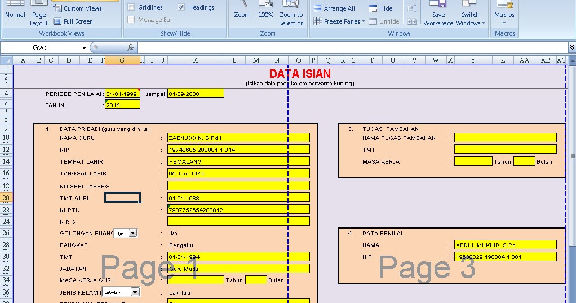The width and height of the screenshot is (576, 303).
Task: Click Zoom to Selection
Action: (291, 13)
